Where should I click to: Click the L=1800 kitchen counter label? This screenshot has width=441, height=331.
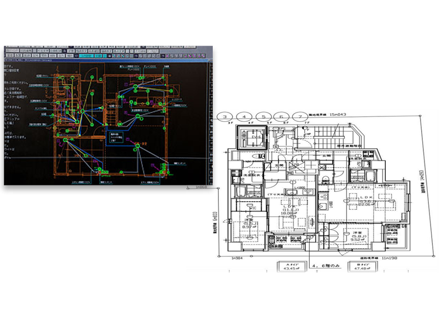pos(300,188)
